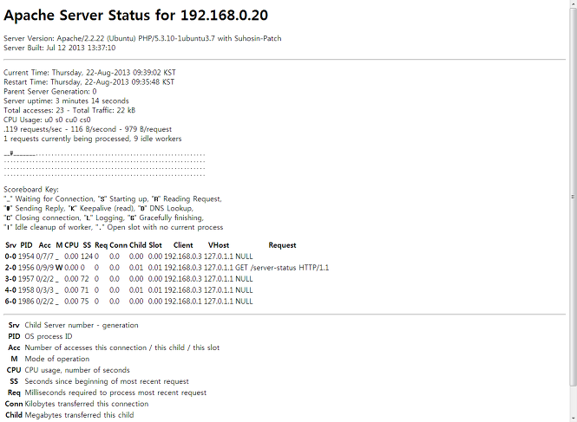Click the "Idle cleanup of worker" key line
This screenshot has width=577, height=422.
pos(114,227)
